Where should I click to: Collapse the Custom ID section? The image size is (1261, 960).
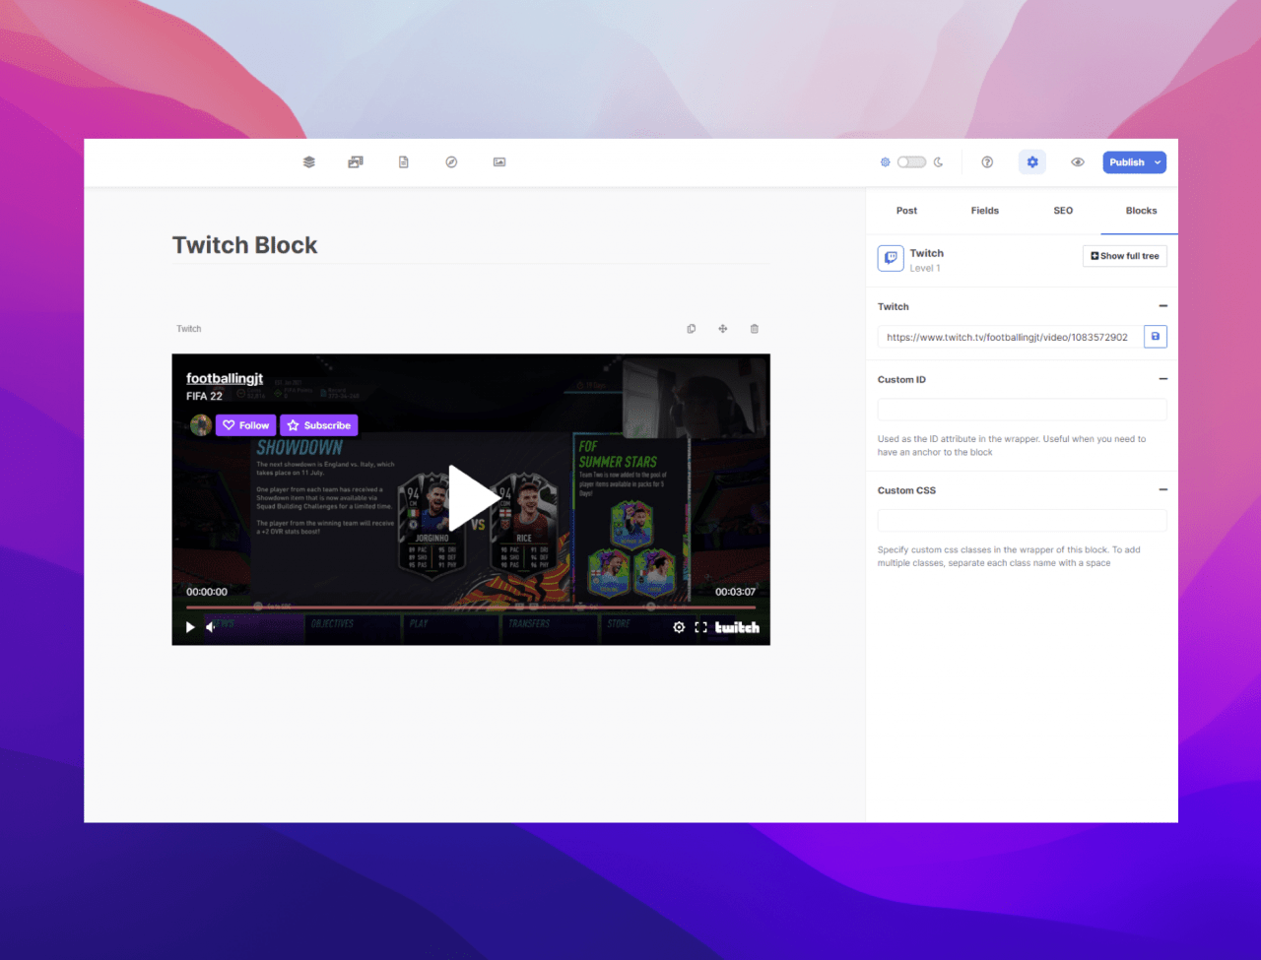[x=1162, y=379]
